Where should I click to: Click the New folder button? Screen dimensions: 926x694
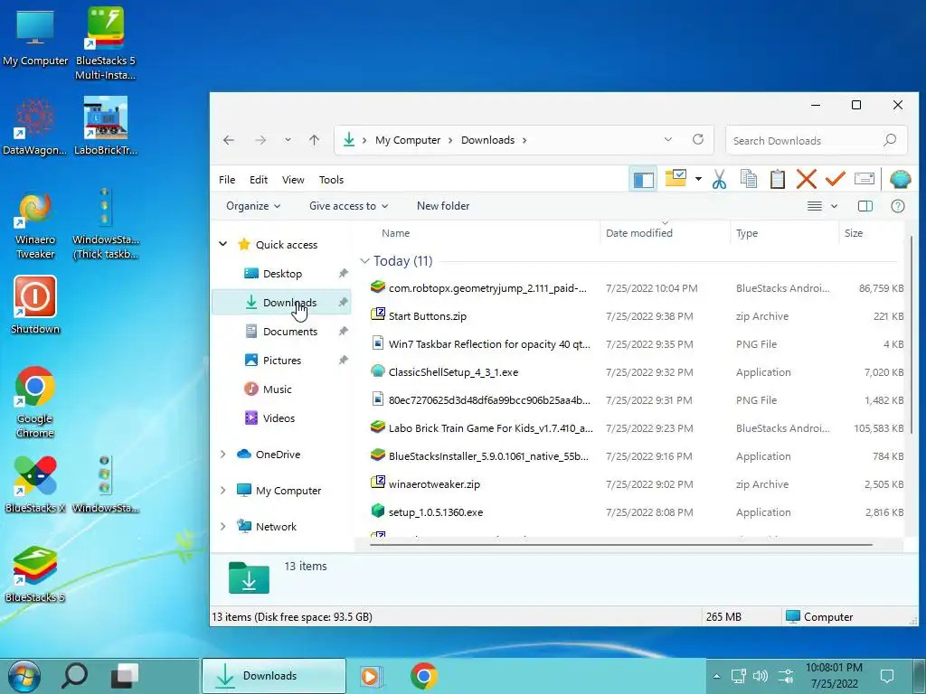click(443, 206)
